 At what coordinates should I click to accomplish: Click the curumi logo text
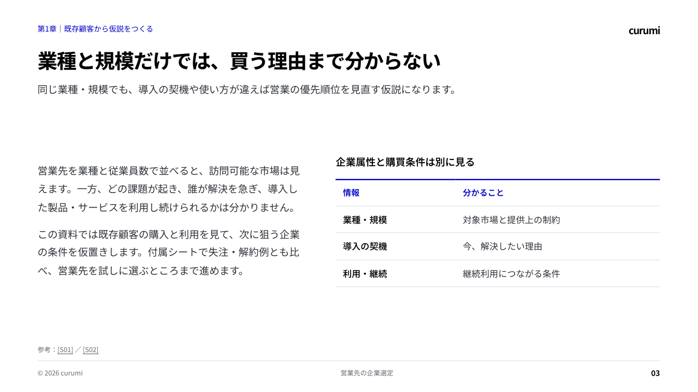[644, 31]
